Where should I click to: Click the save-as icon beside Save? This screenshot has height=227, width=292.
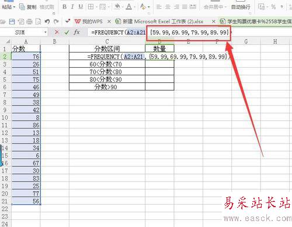coord(20,22)
